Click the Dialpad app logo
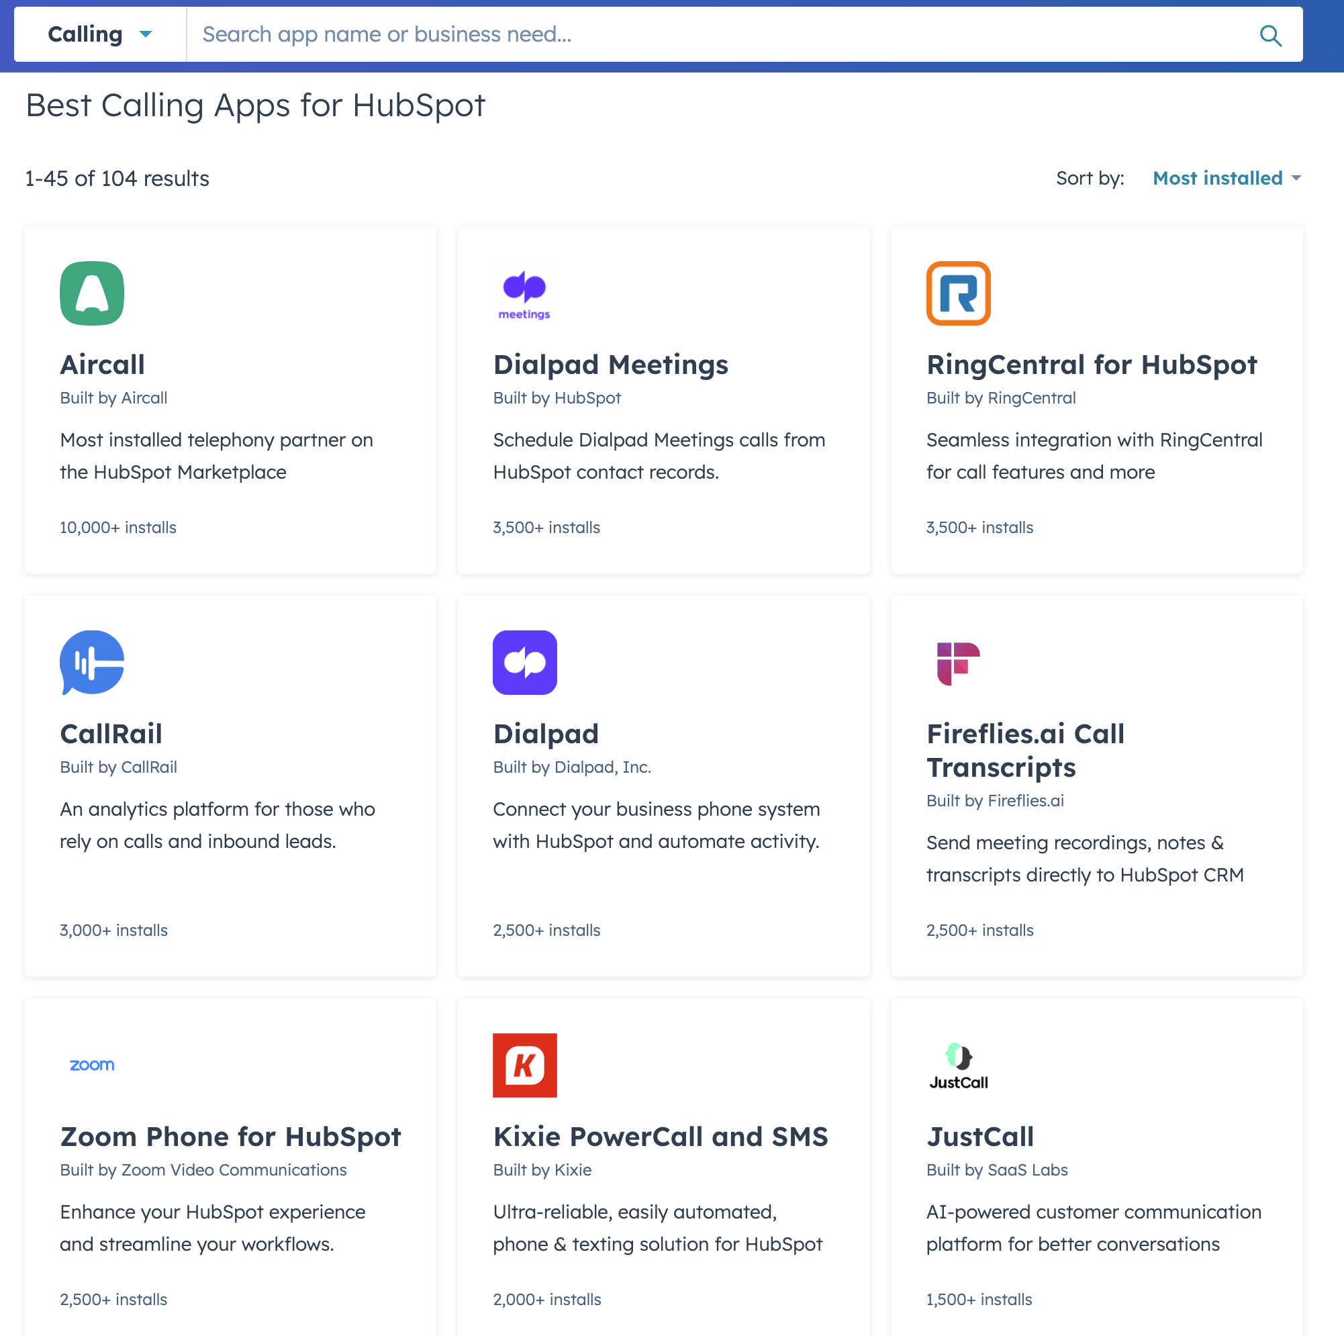The height and width of the screenshot is (1336, 1344). [x=524, y=663]
